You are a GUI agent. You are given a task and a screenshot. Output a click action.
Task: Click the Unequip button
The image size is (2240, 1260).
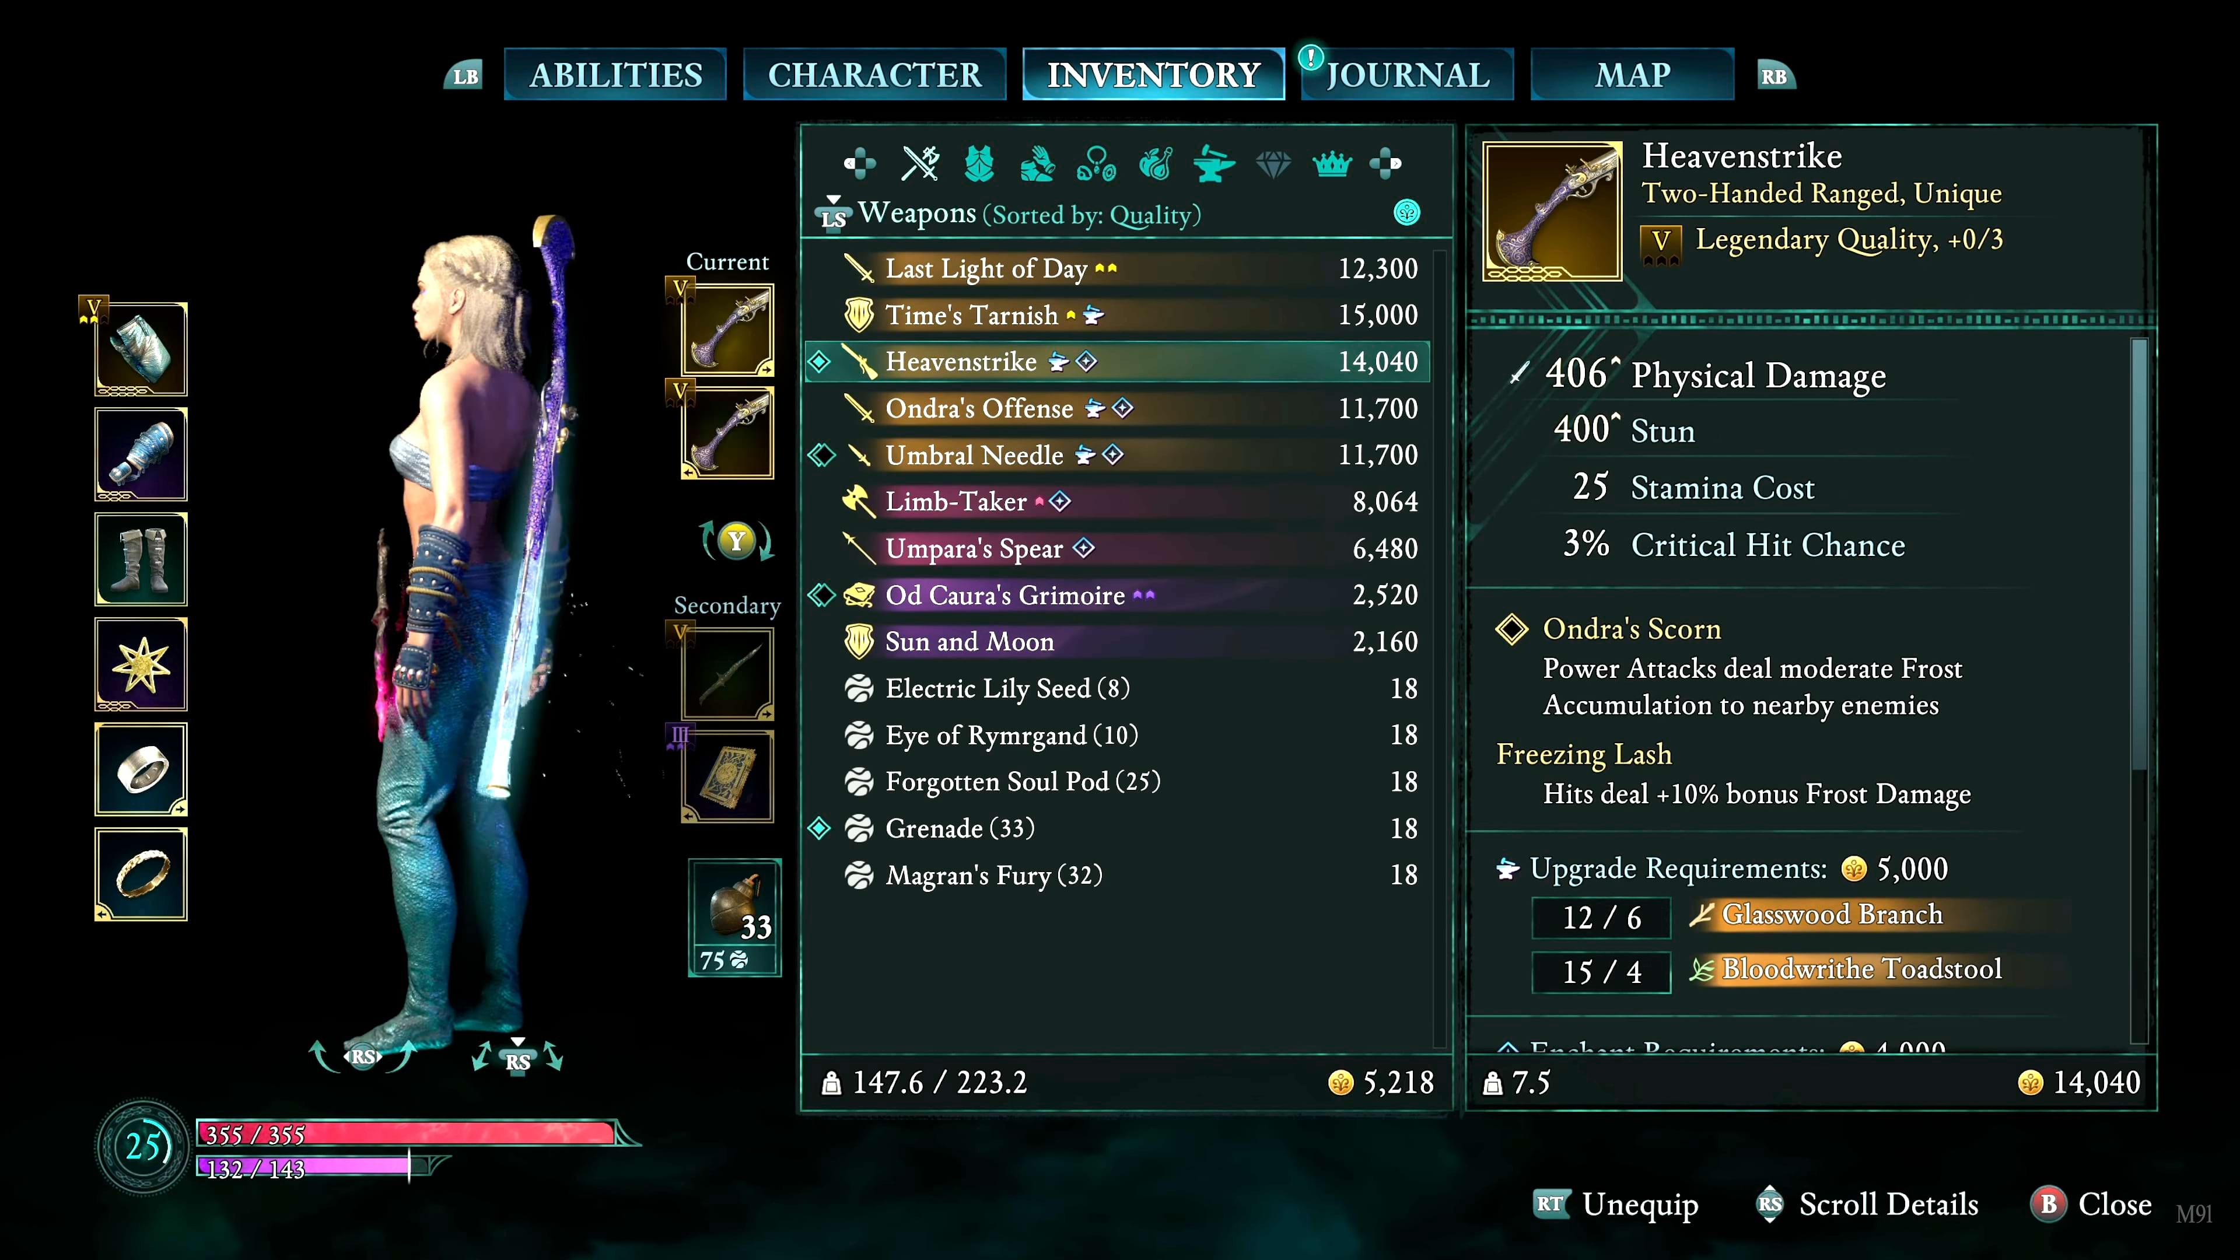(1616, 1205)
